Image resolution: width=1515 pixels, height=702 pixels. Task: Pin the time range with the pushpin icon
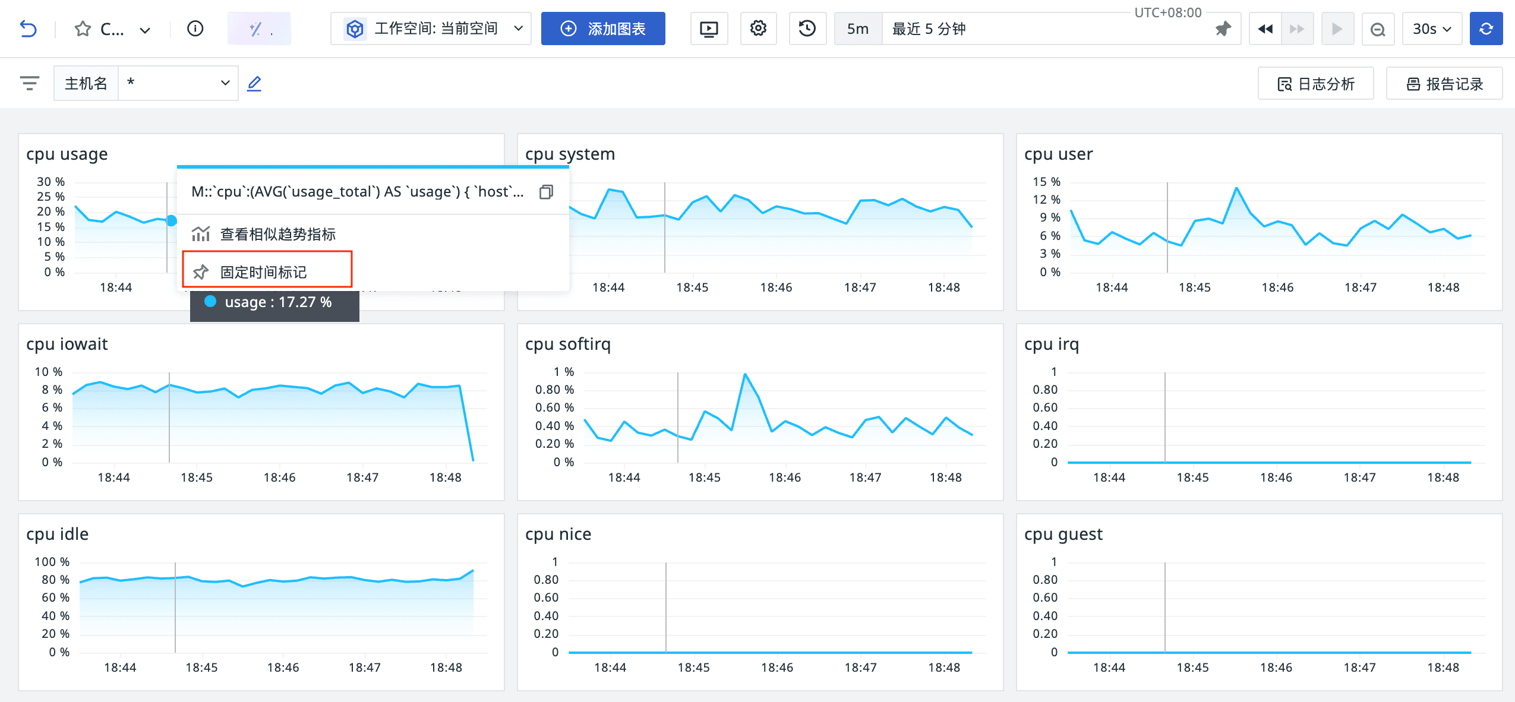tap(1223, 29)
